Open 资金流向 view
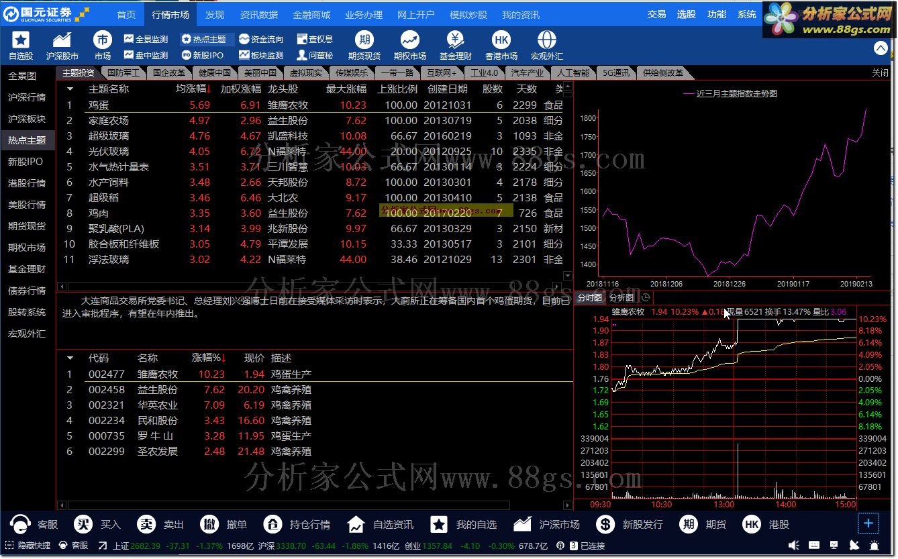The image size is (898, 559). click(x=261, y=40)
